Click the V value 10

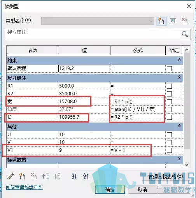pyautogui.click(x=84, y=142)
